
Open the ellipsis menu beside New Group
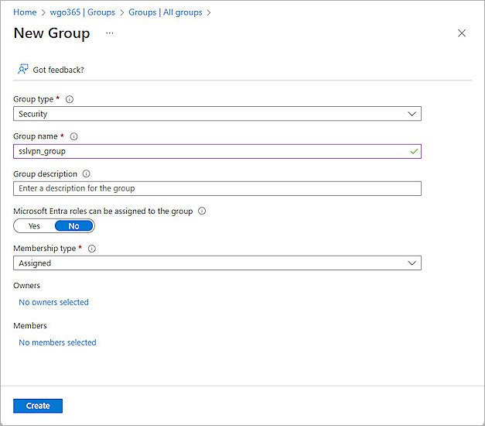[x=110, y=33]
